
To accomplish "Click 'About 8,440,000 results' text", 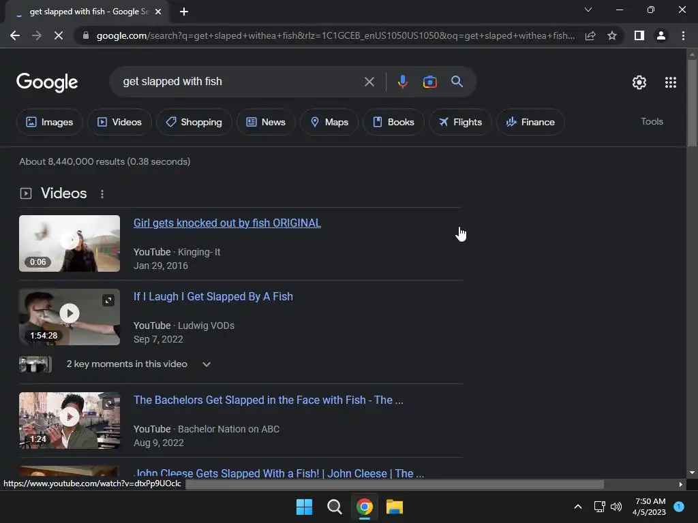I will coord(104,161).
